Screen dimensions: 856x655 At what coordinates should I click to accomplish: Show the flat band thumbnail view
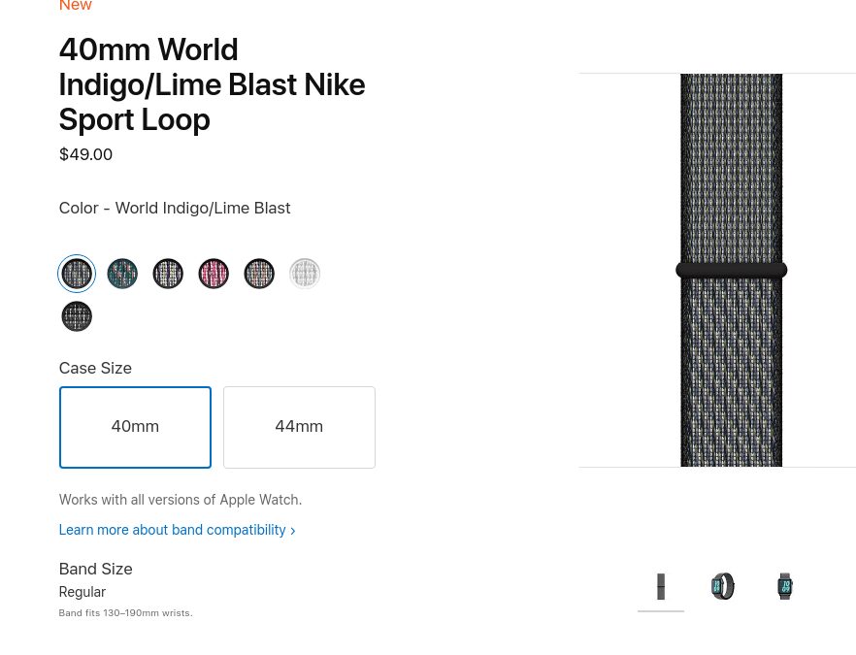tap(661, 586)
